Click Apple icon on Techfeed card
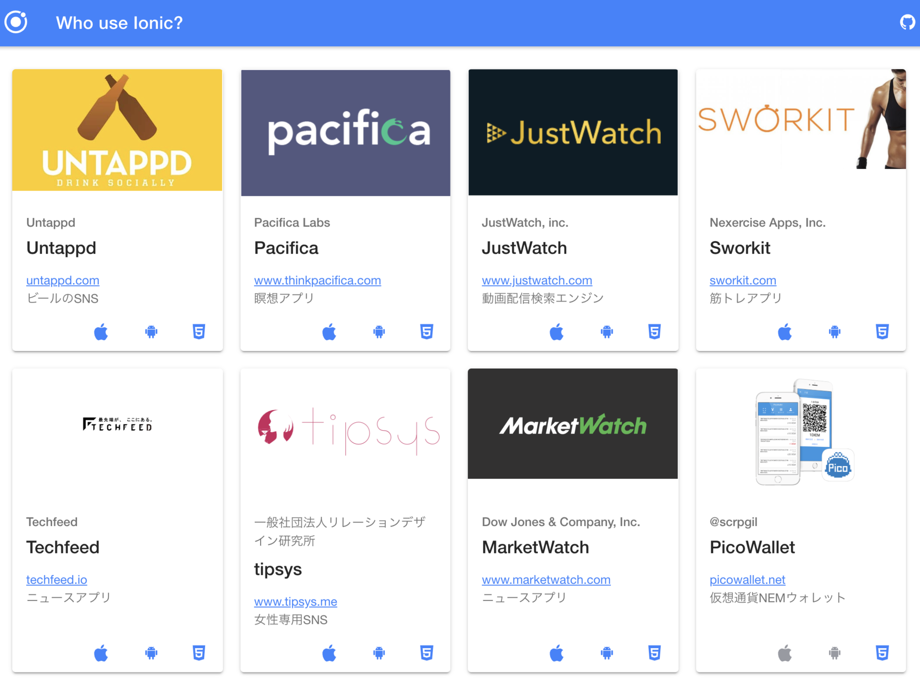920x681 pixels. (x=101, y=653)
